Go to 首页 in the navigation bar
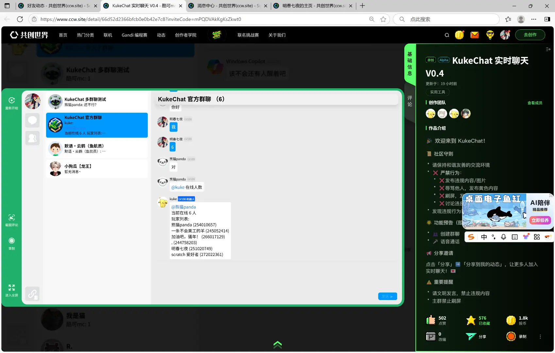This screenshot has height=353, width=555. pyautogui.click(x=63, y=35)
